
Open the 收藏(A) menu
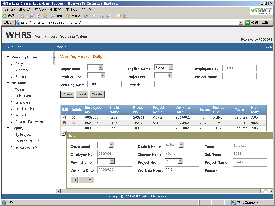(56, 10)
